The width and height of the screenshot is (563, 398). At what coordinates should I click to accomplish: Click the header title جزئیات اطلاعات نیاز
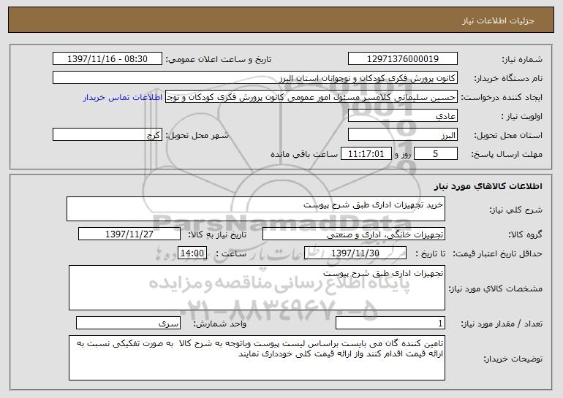498,20
